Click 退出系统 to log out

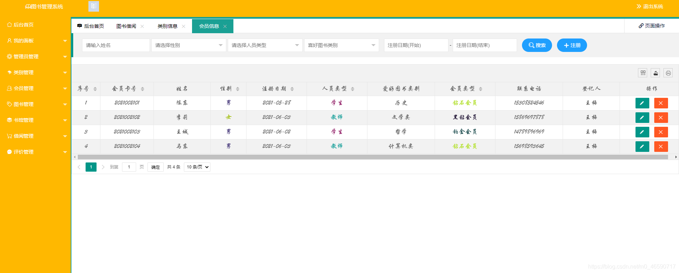click(x=650, y=6)
